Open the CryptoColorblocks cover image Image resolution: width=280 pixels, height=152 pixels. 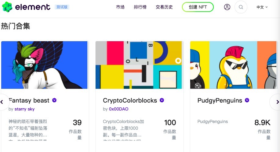[139, 65]
